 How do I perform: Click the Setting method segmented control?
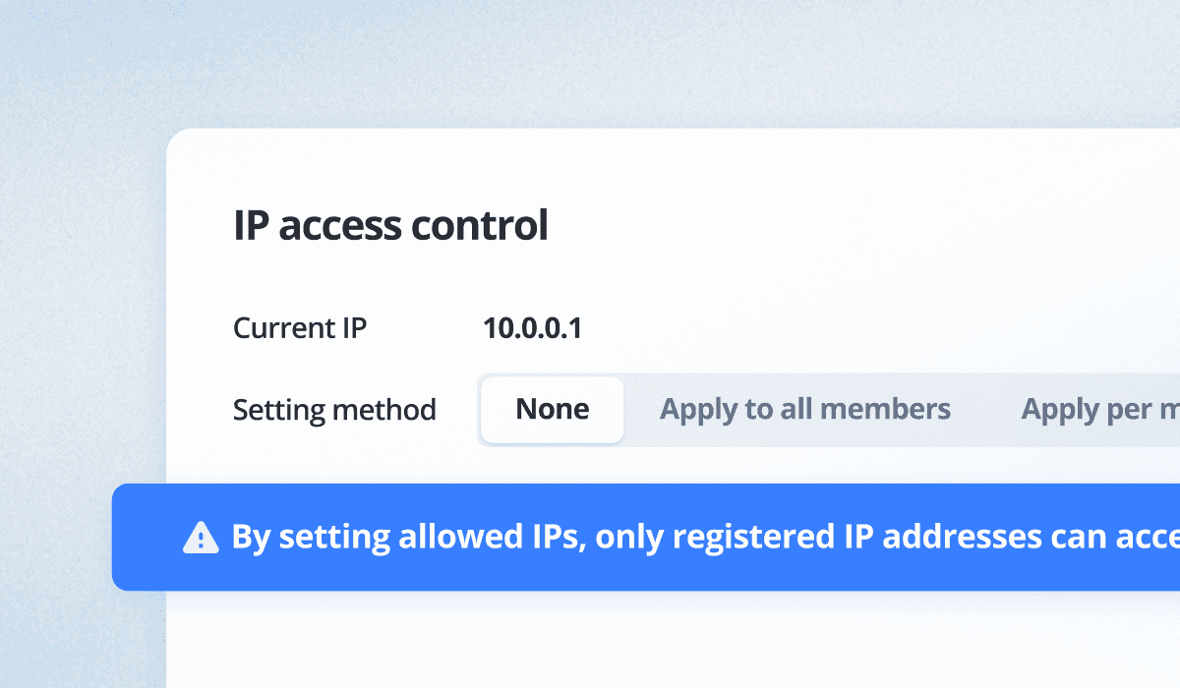click(x=805, y=410)
